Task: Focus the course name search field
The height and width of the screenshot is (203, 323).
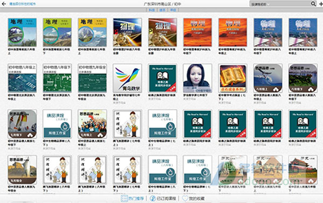Action: click(280, 4)
